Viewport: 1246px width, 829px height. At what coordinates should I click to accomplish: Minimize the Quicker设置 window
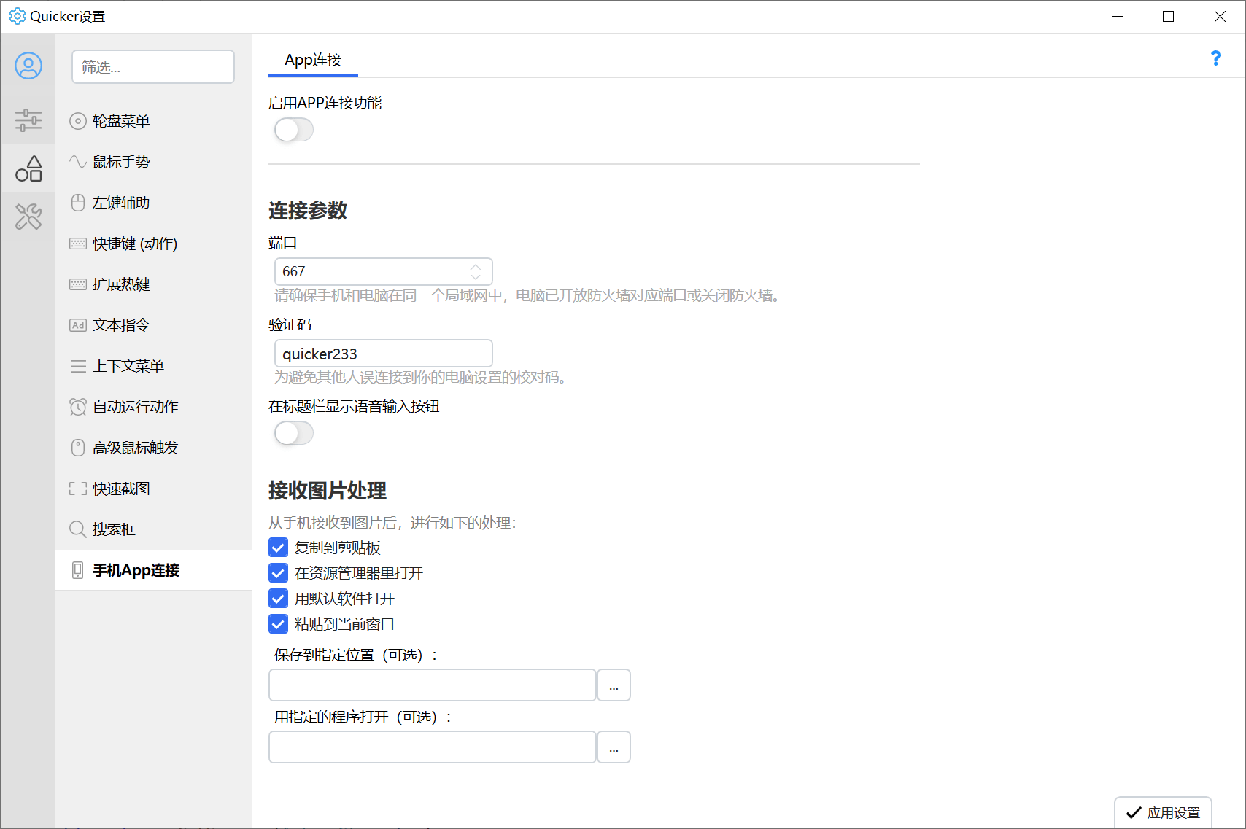click(x=1118, y=16)
